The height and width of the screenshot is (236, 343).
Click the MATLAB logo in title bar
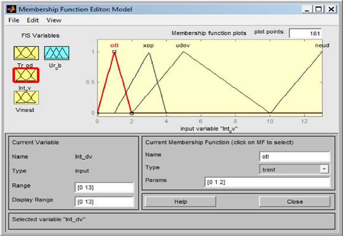pos(11,9)
